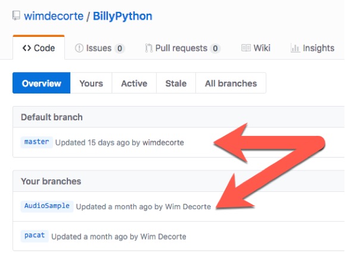Click the Pull requests merge icon
This screenshot has height=258, width=345.
click(149, 48)
